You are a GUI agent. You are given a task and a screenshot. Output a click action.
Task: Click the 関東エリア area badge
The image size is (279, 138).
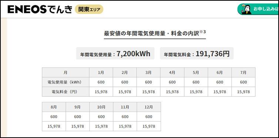[x=89, y=9]
